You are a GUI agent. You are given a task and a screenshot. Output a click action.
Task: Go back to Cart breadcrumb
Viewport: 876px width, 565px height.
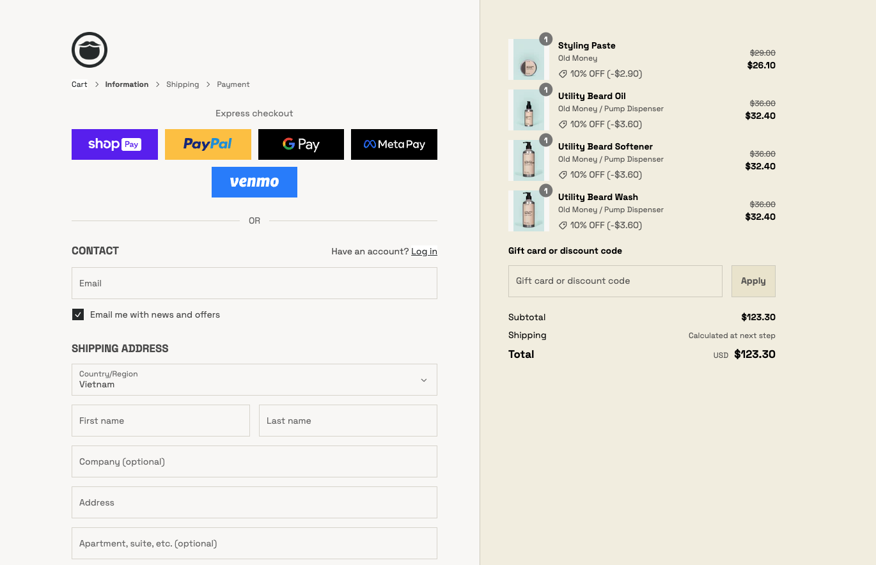pos(79,84)
